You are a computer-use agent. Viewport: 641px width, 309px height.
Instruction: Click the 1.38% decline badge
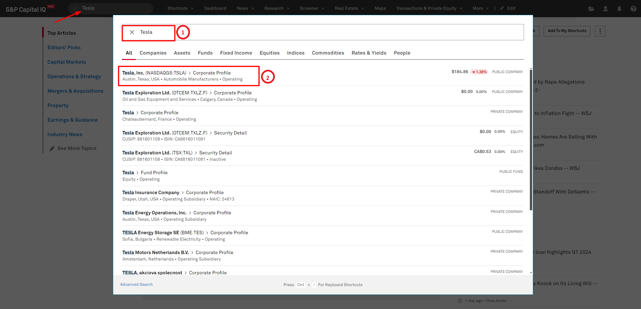479,72
